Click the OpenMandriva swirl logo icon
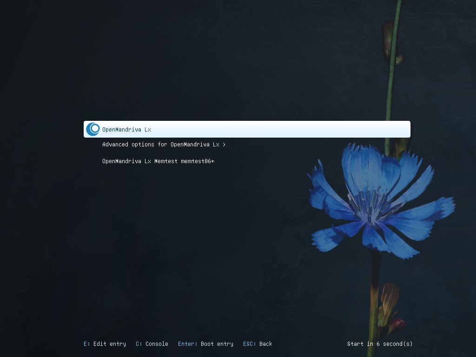 93,129
